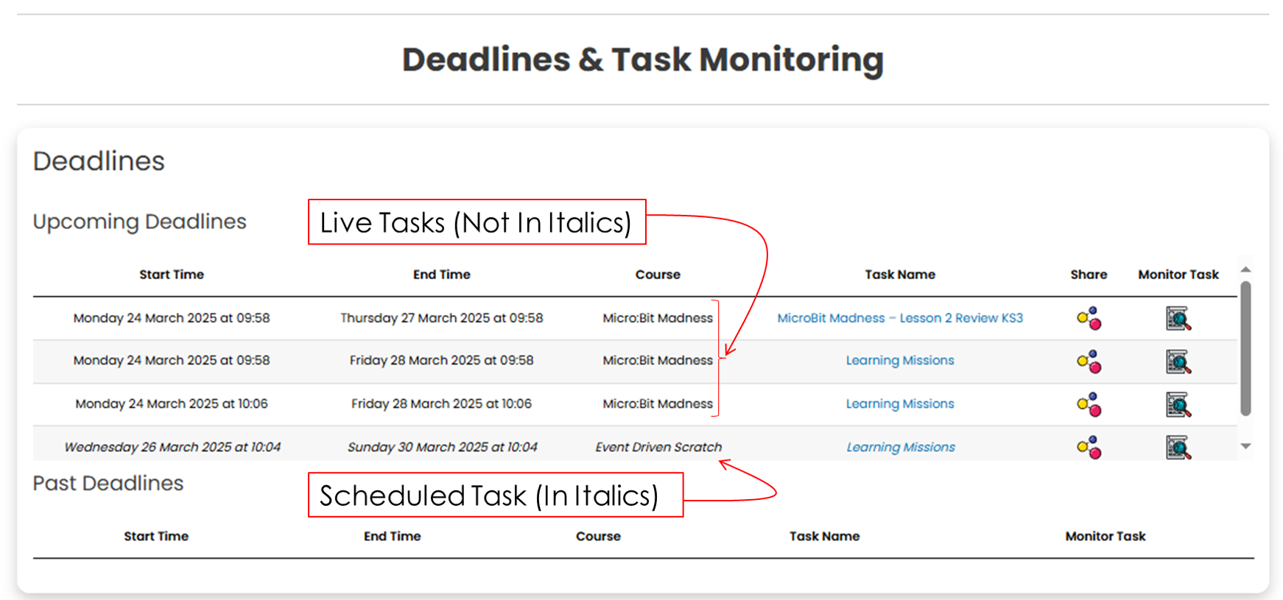The height and width of the screenshot is (600, 1283).
Task: Click the Monitor Task header in Past Deadlines
Action: (1105, 537)
